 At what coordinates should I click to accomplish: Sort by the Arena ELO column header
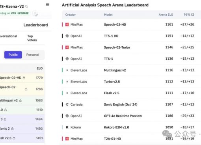pyautogui.click(x=166, y=15)
